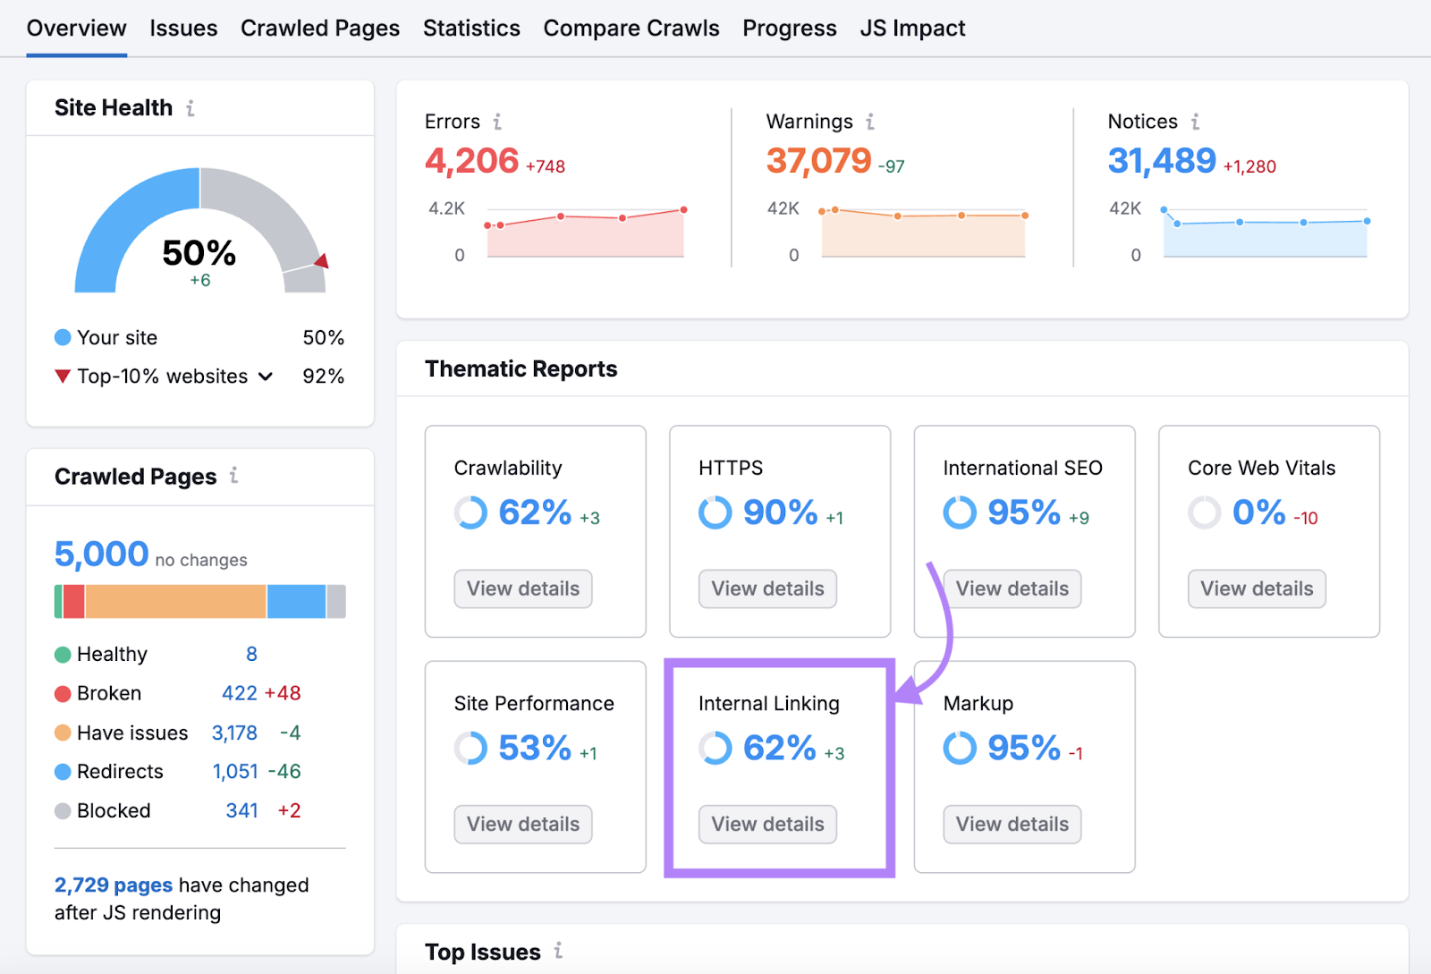Open the Broken pages count 422

point(240,694)
